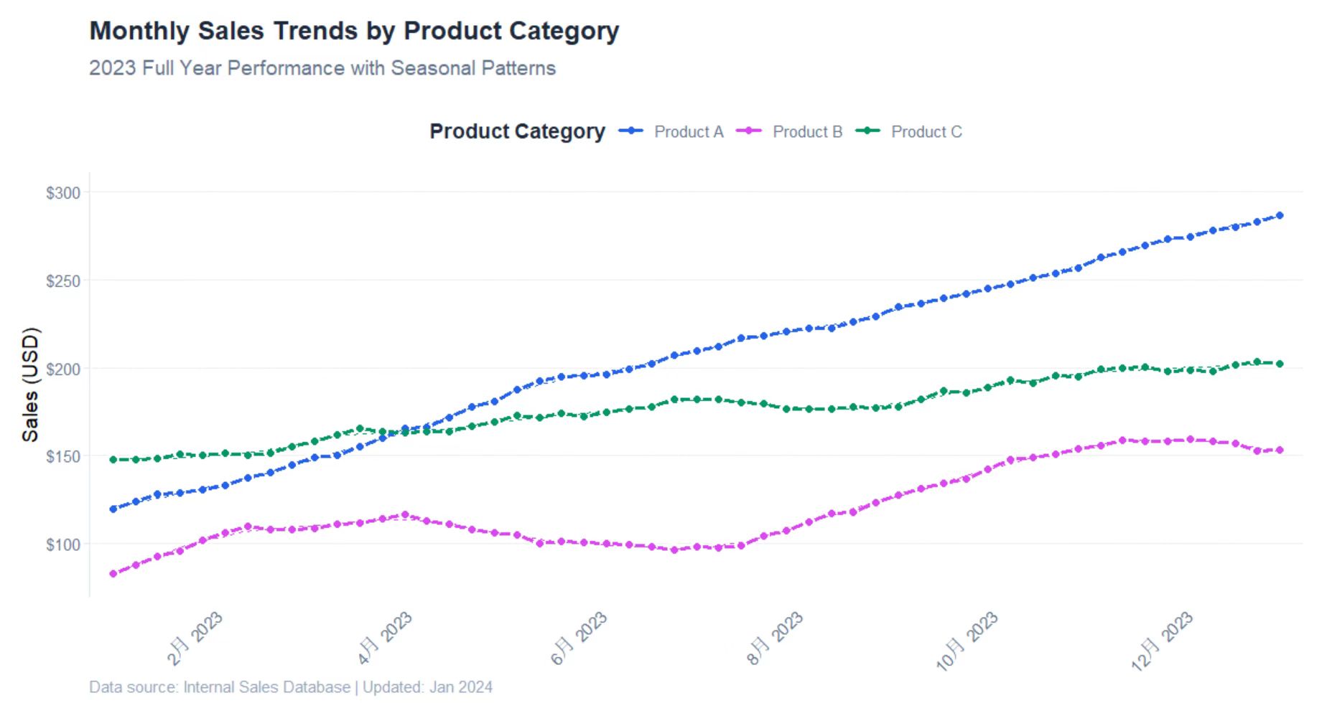This screenshot has height=703, width=1327.
Task: Click the $100 y-axis label
Action: tap(63, 544)
